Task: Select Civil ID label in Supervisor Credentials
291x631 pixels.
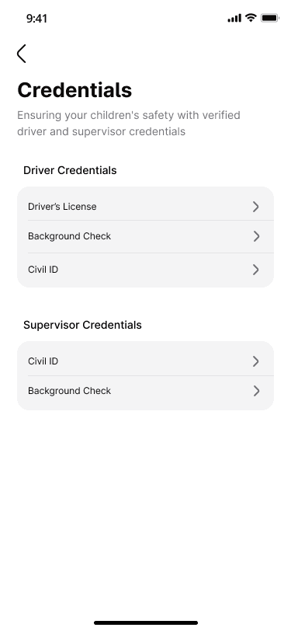Action: point(43,361)
